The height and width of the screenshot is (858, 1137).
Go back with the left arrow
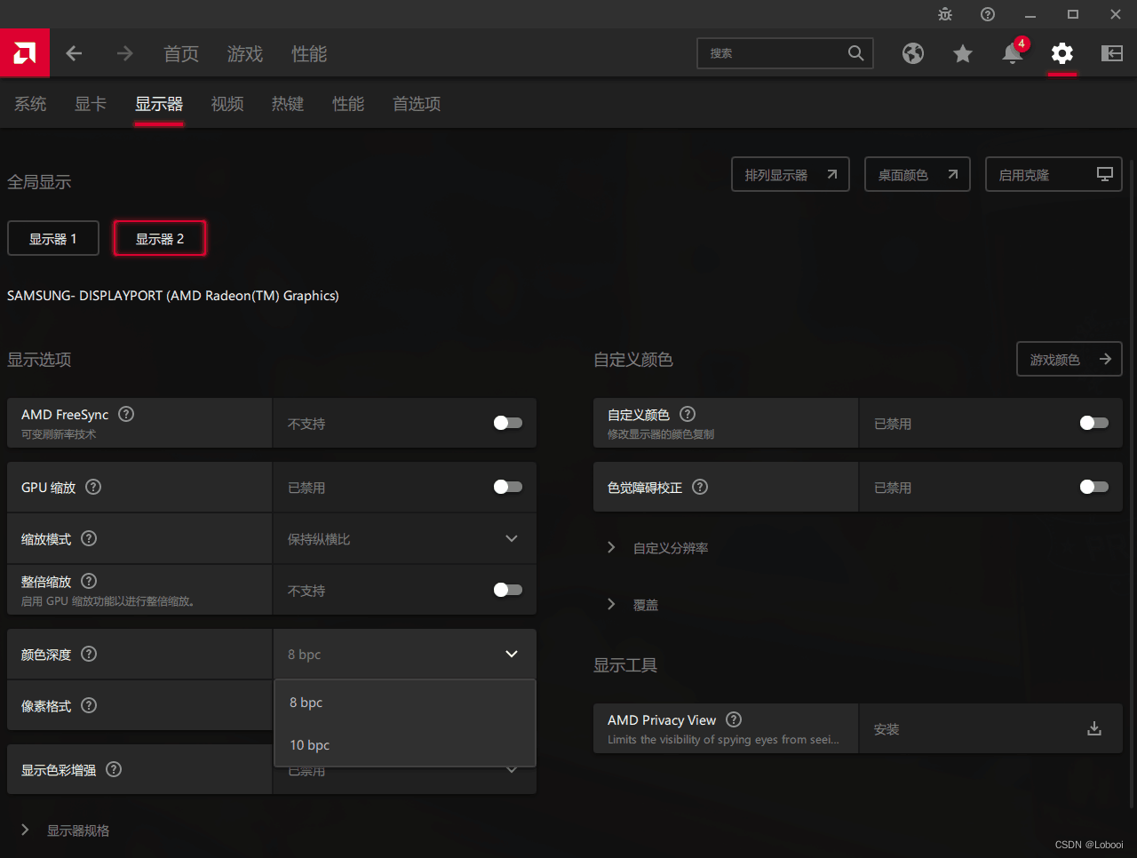74,53
